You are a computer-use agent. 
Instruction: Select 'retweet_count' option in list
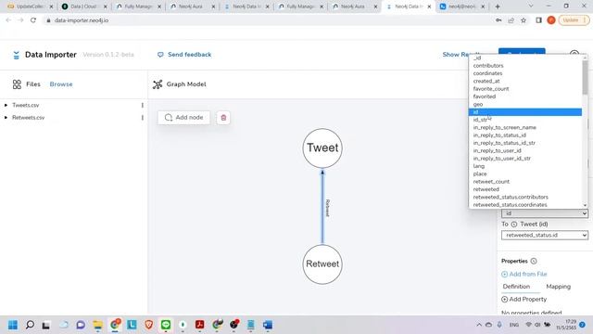(x=525, y=182)
